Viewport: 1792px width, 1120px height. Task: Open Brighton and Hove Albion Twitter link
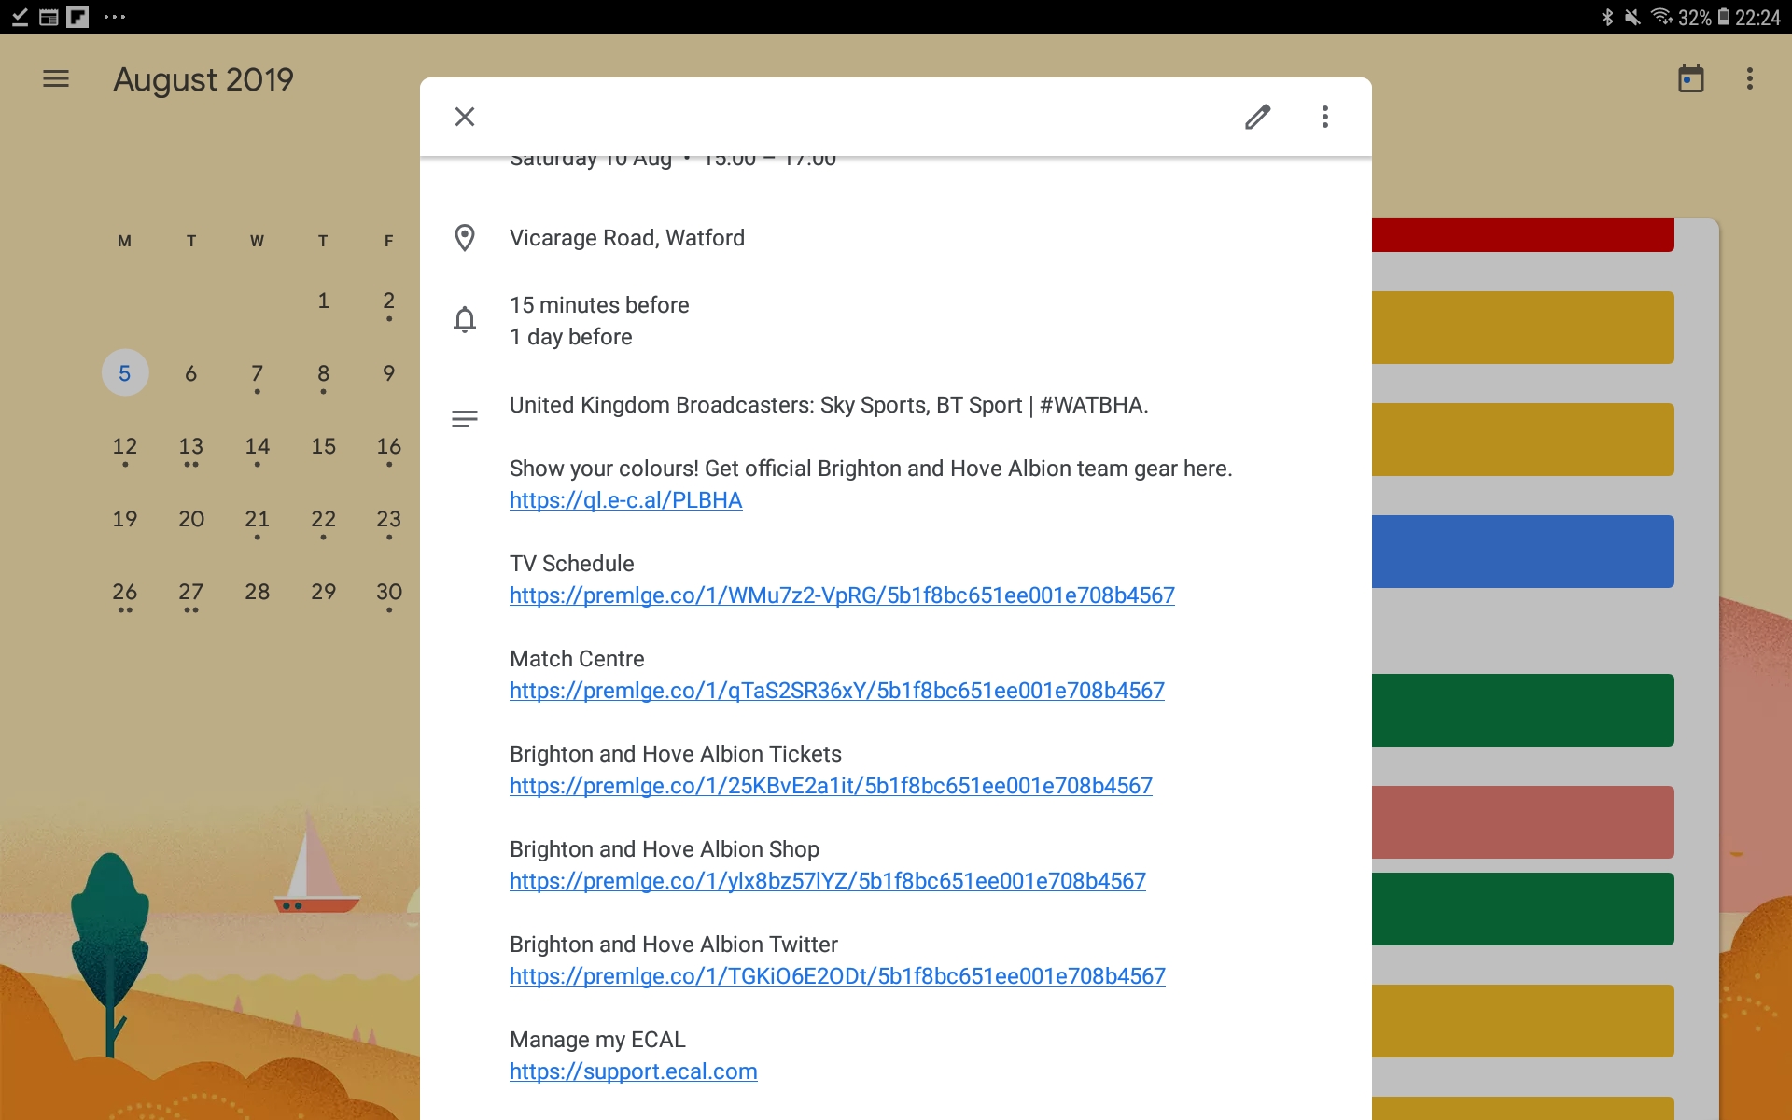pos(837,976)
